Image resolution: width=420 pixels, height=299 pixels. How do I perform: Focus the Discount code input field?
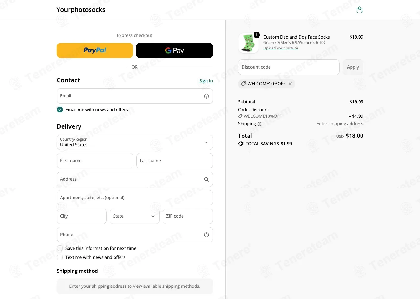tap(289, 67)
